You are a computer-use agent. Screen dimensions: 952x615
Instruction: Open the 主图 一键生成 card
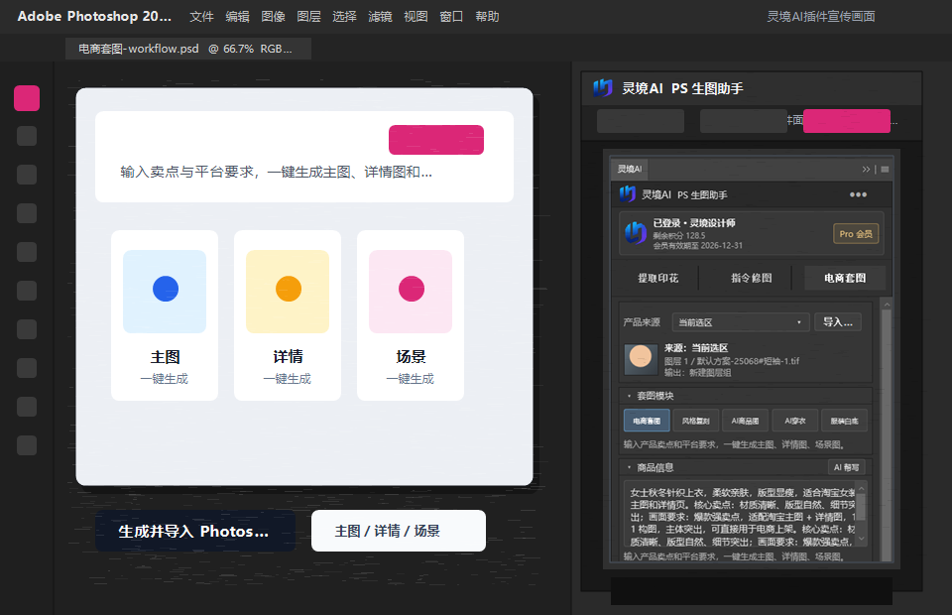pos(165,315)
